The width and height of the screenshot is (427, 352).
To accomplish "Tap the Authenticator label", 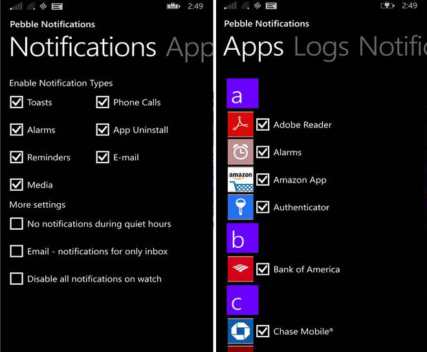I will pos(301,207).
